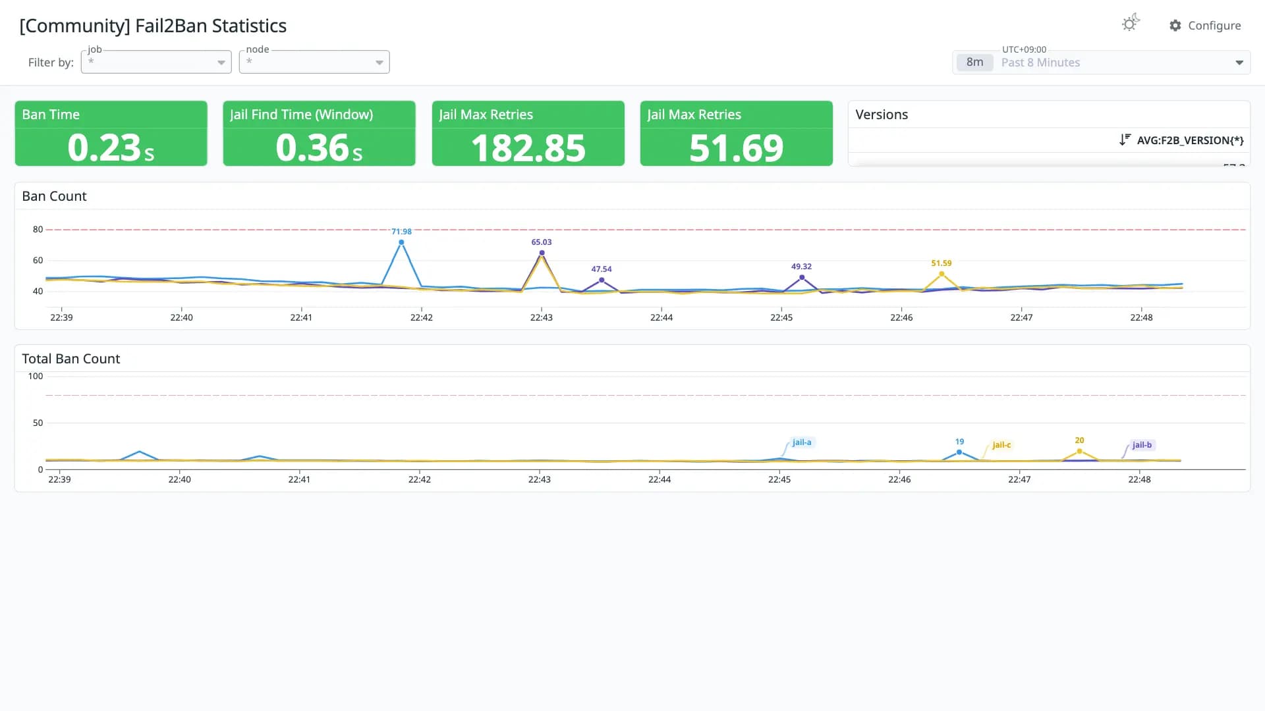The image size is (1265, 711).
Task: Click the 49.32 data point in Ban Count
Action: pyautogui.click(x=802, y=277)
